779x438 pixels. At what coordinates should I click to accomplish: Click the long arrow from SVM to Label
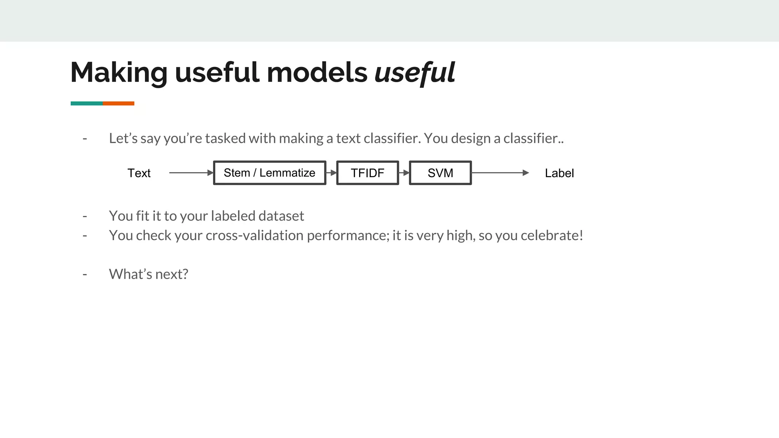(500, 173)
